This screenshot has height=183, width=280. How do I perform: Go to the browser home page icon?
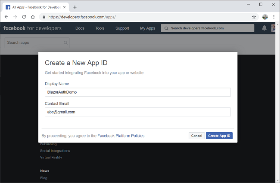pyautogui.click(x=33, y=17)
